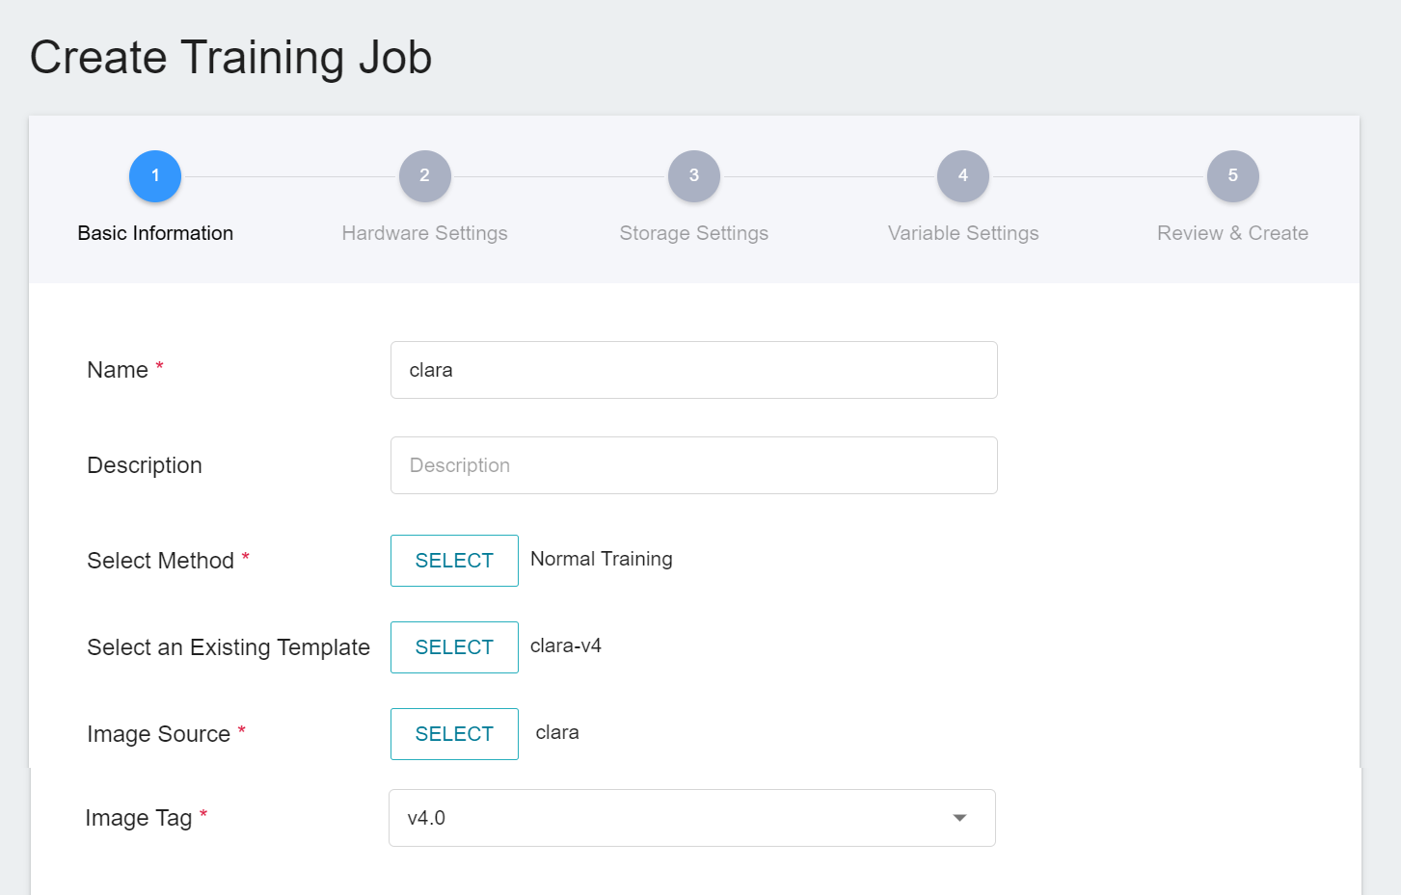1401x895 pixels.
Task: Click the Normal Training method text
Action: click(602, 559)
